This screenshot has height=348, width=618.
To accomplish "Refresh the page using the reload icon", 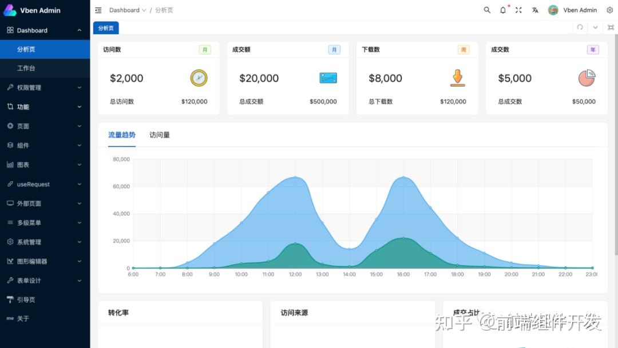I will [580, 27].
